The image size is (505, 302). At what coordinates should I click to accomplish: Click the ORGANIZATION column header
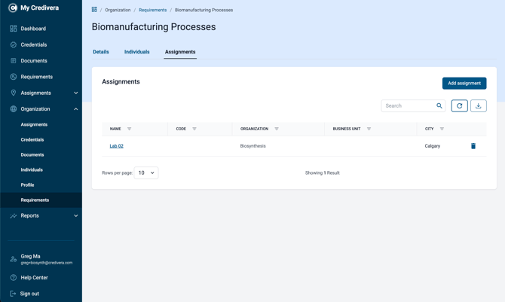click(254, 129)
